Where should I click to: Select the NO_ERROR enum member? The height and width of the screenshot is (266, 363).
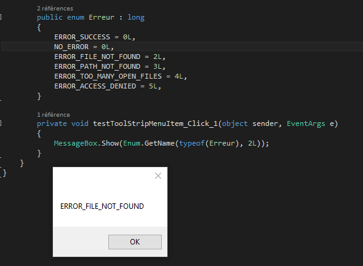pyautogui.click(x=71, y=47)
